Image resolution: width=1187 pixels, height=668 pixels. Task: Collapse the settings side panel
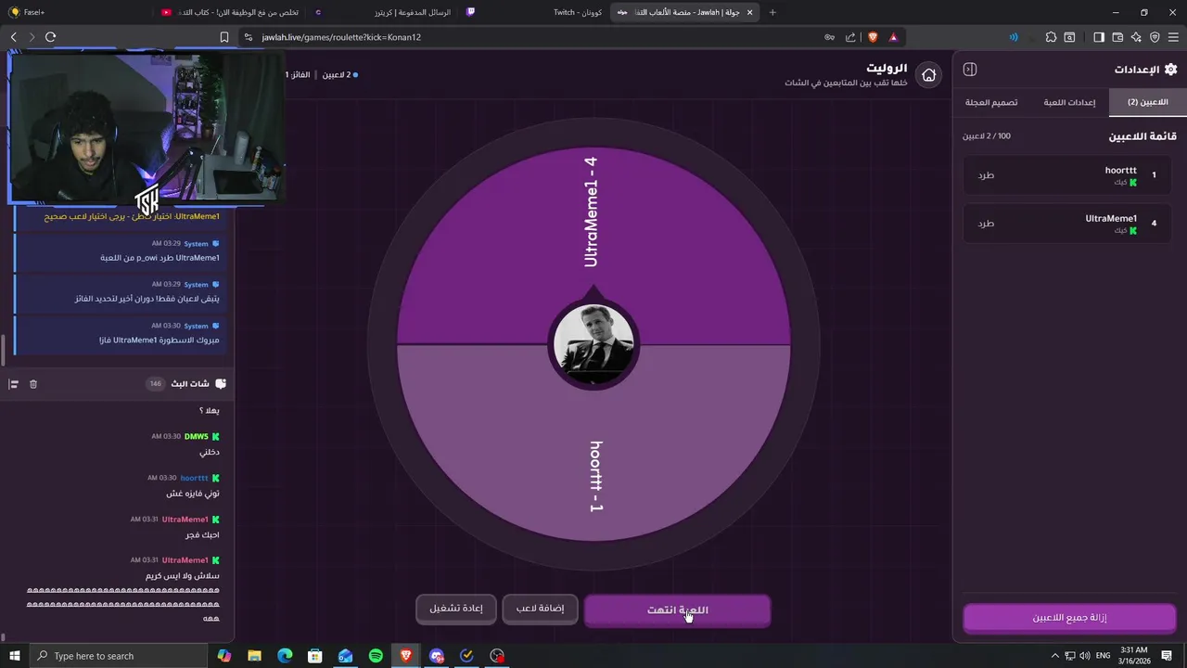point(970,70)
